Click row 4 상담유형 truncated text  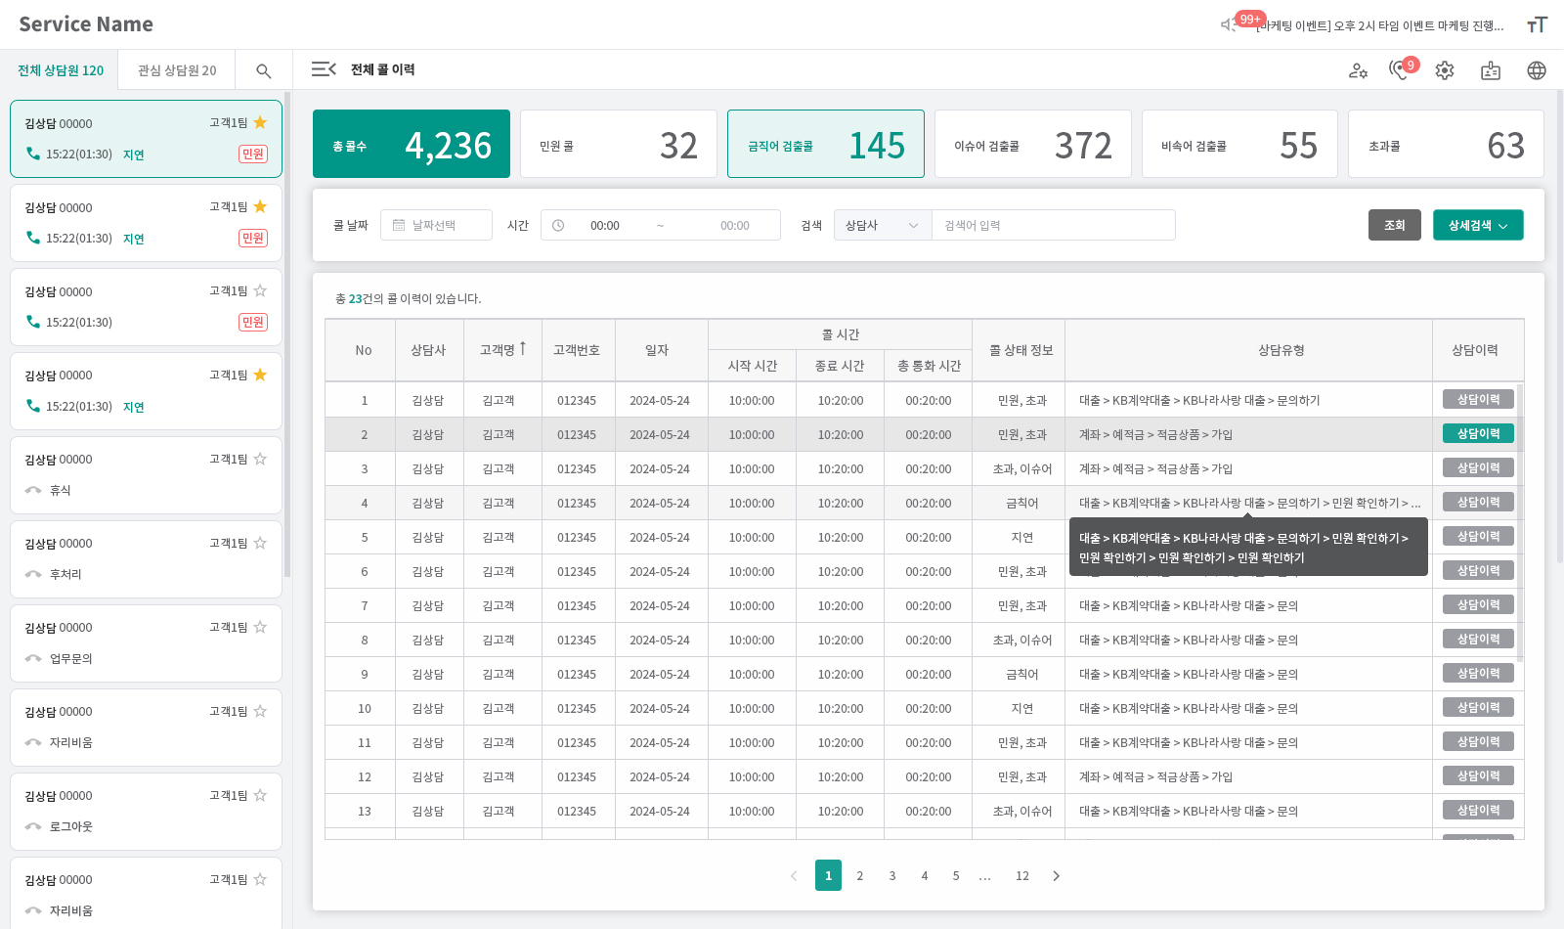(x=1249, y=503)
